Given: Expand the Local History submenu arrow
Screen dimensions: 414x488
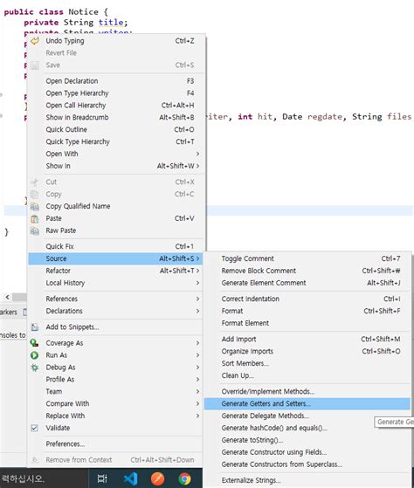Looking at the screenshot, I should (x=197, y=283).
